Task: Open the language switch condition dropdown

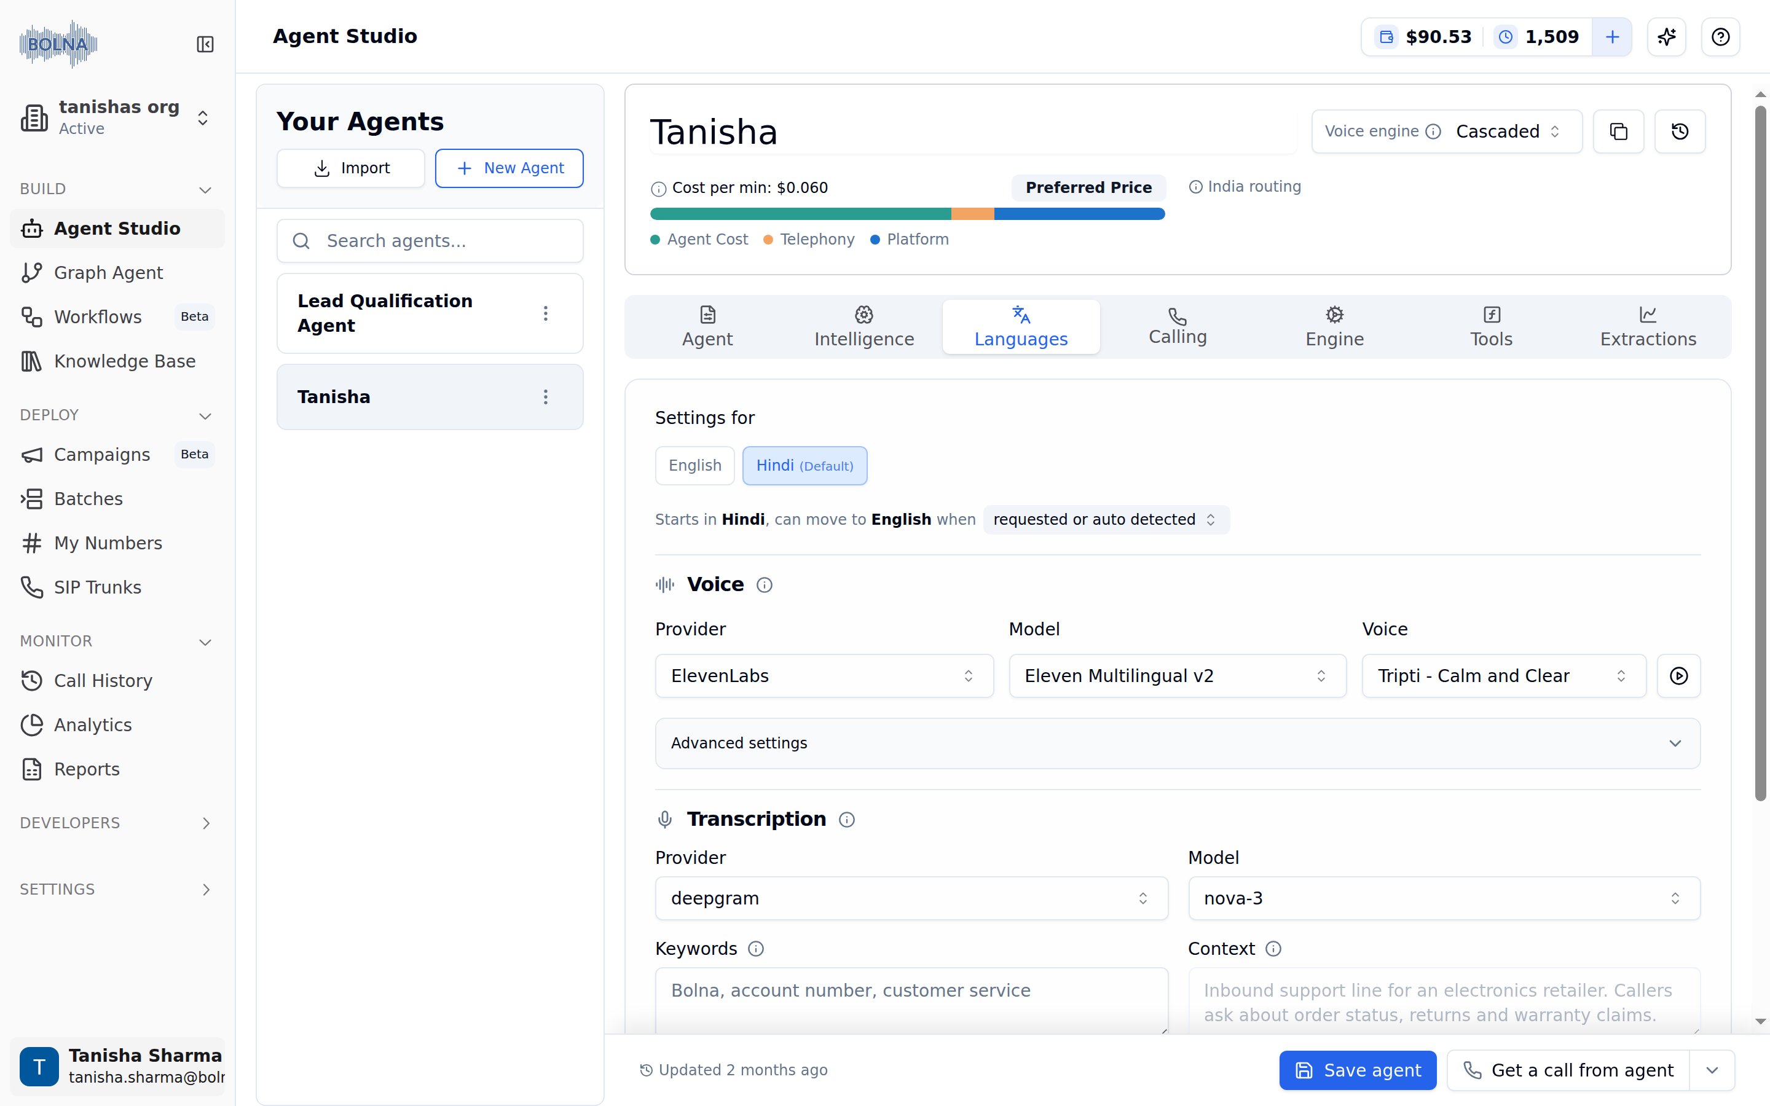Action: [1106, 519]
